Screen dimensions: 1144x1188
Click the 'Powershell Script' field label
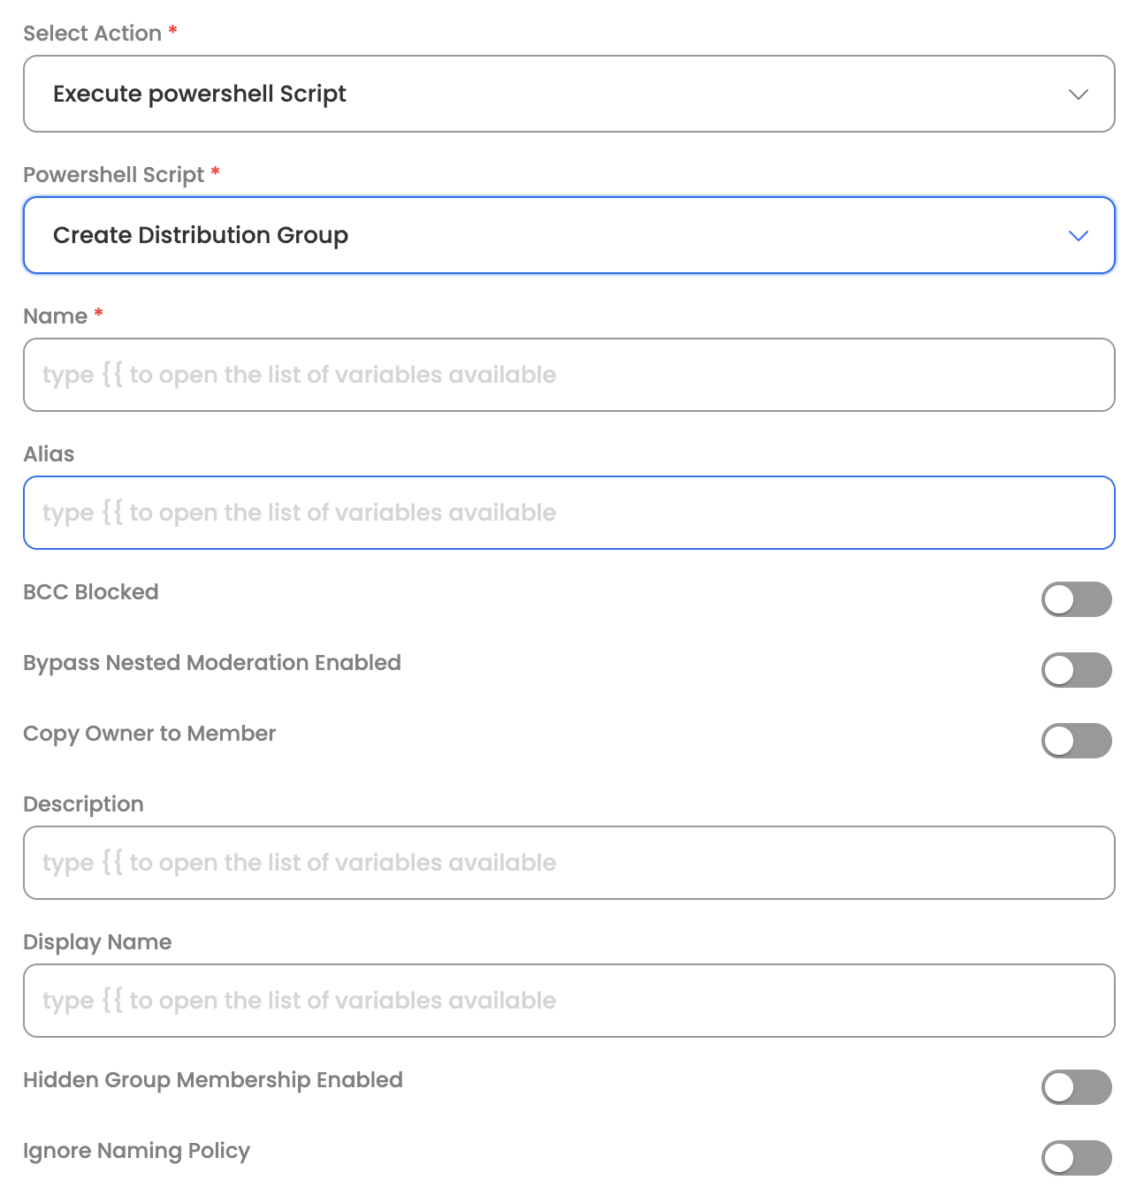click(113, 175)
